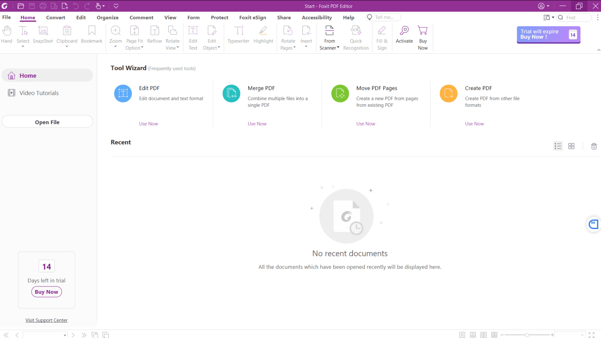Image resolution: width=601 pixels, height=338 pixels.
Task: Select the Typewriter tool
Action: (239, 35)
